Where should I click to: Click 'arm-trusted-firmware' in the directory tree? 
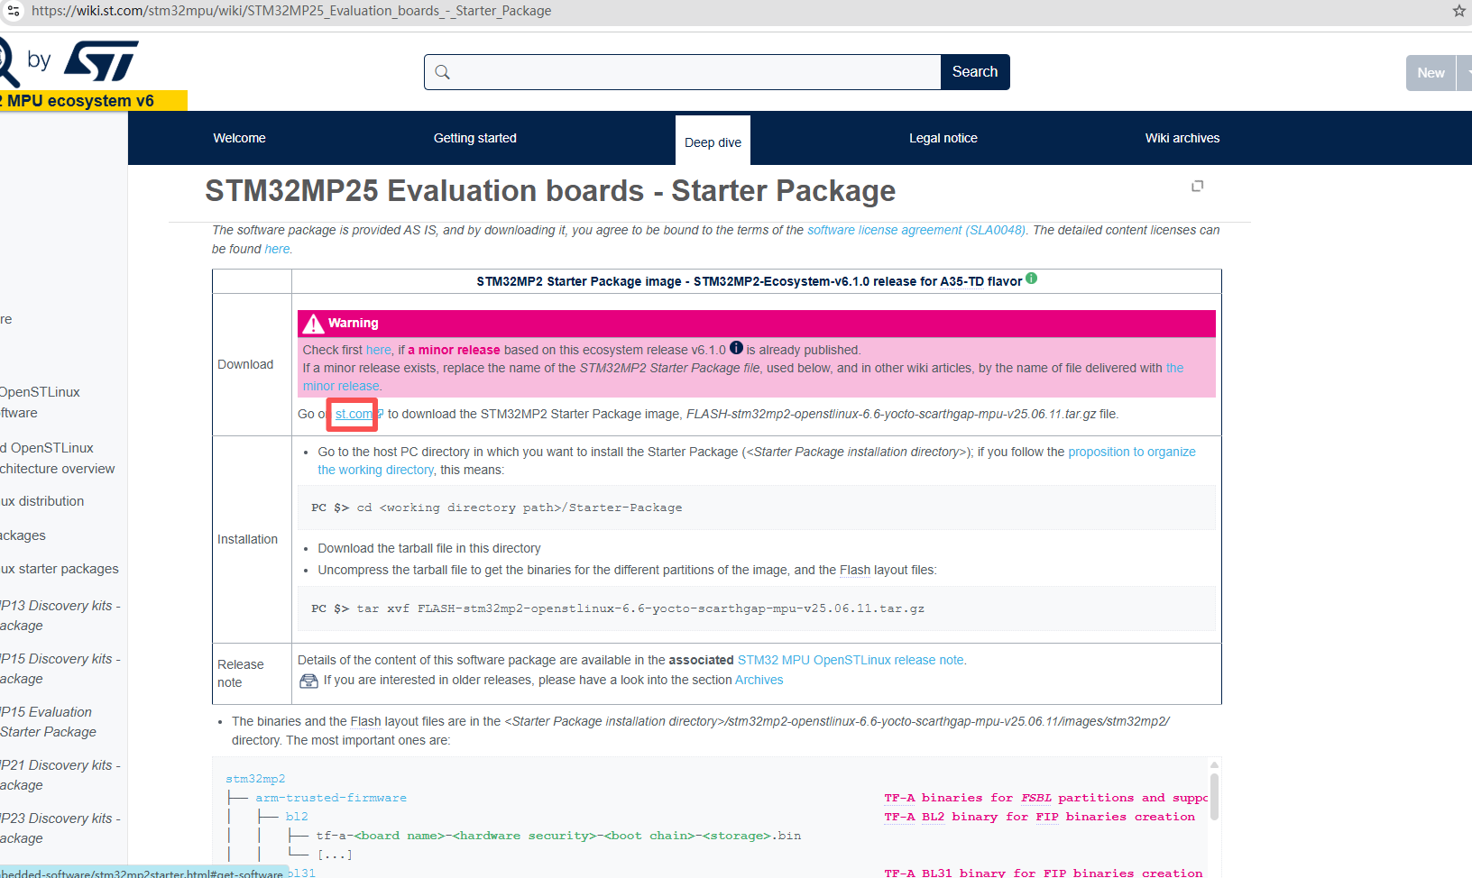[330, 798]
